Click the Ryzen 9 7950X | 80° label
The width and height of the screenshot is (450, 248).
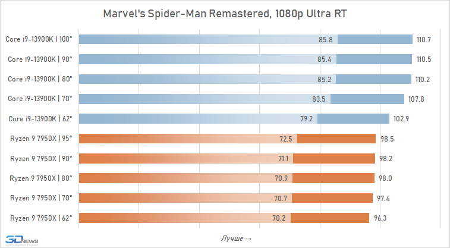click(41, 178)
